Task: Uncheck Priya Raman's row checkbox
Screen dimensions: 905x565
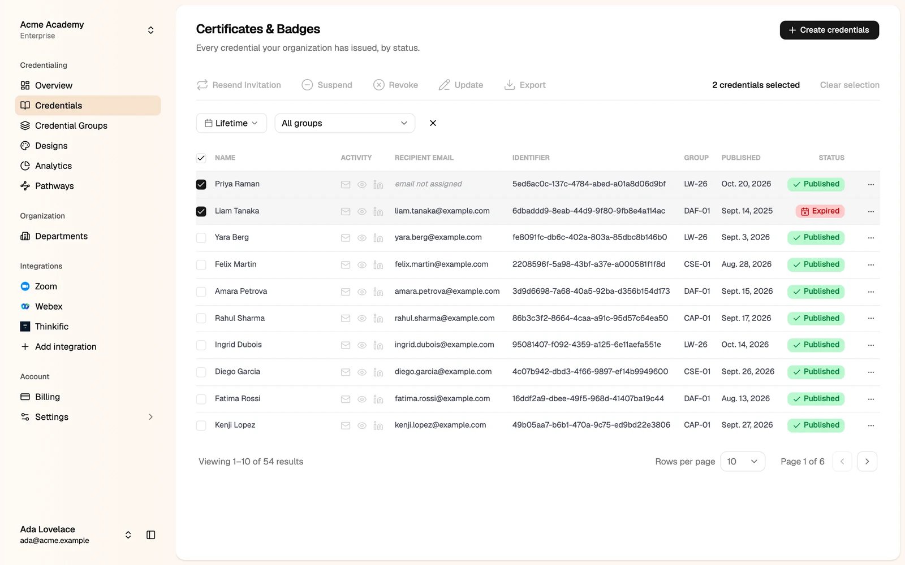Action: [201, 184]
